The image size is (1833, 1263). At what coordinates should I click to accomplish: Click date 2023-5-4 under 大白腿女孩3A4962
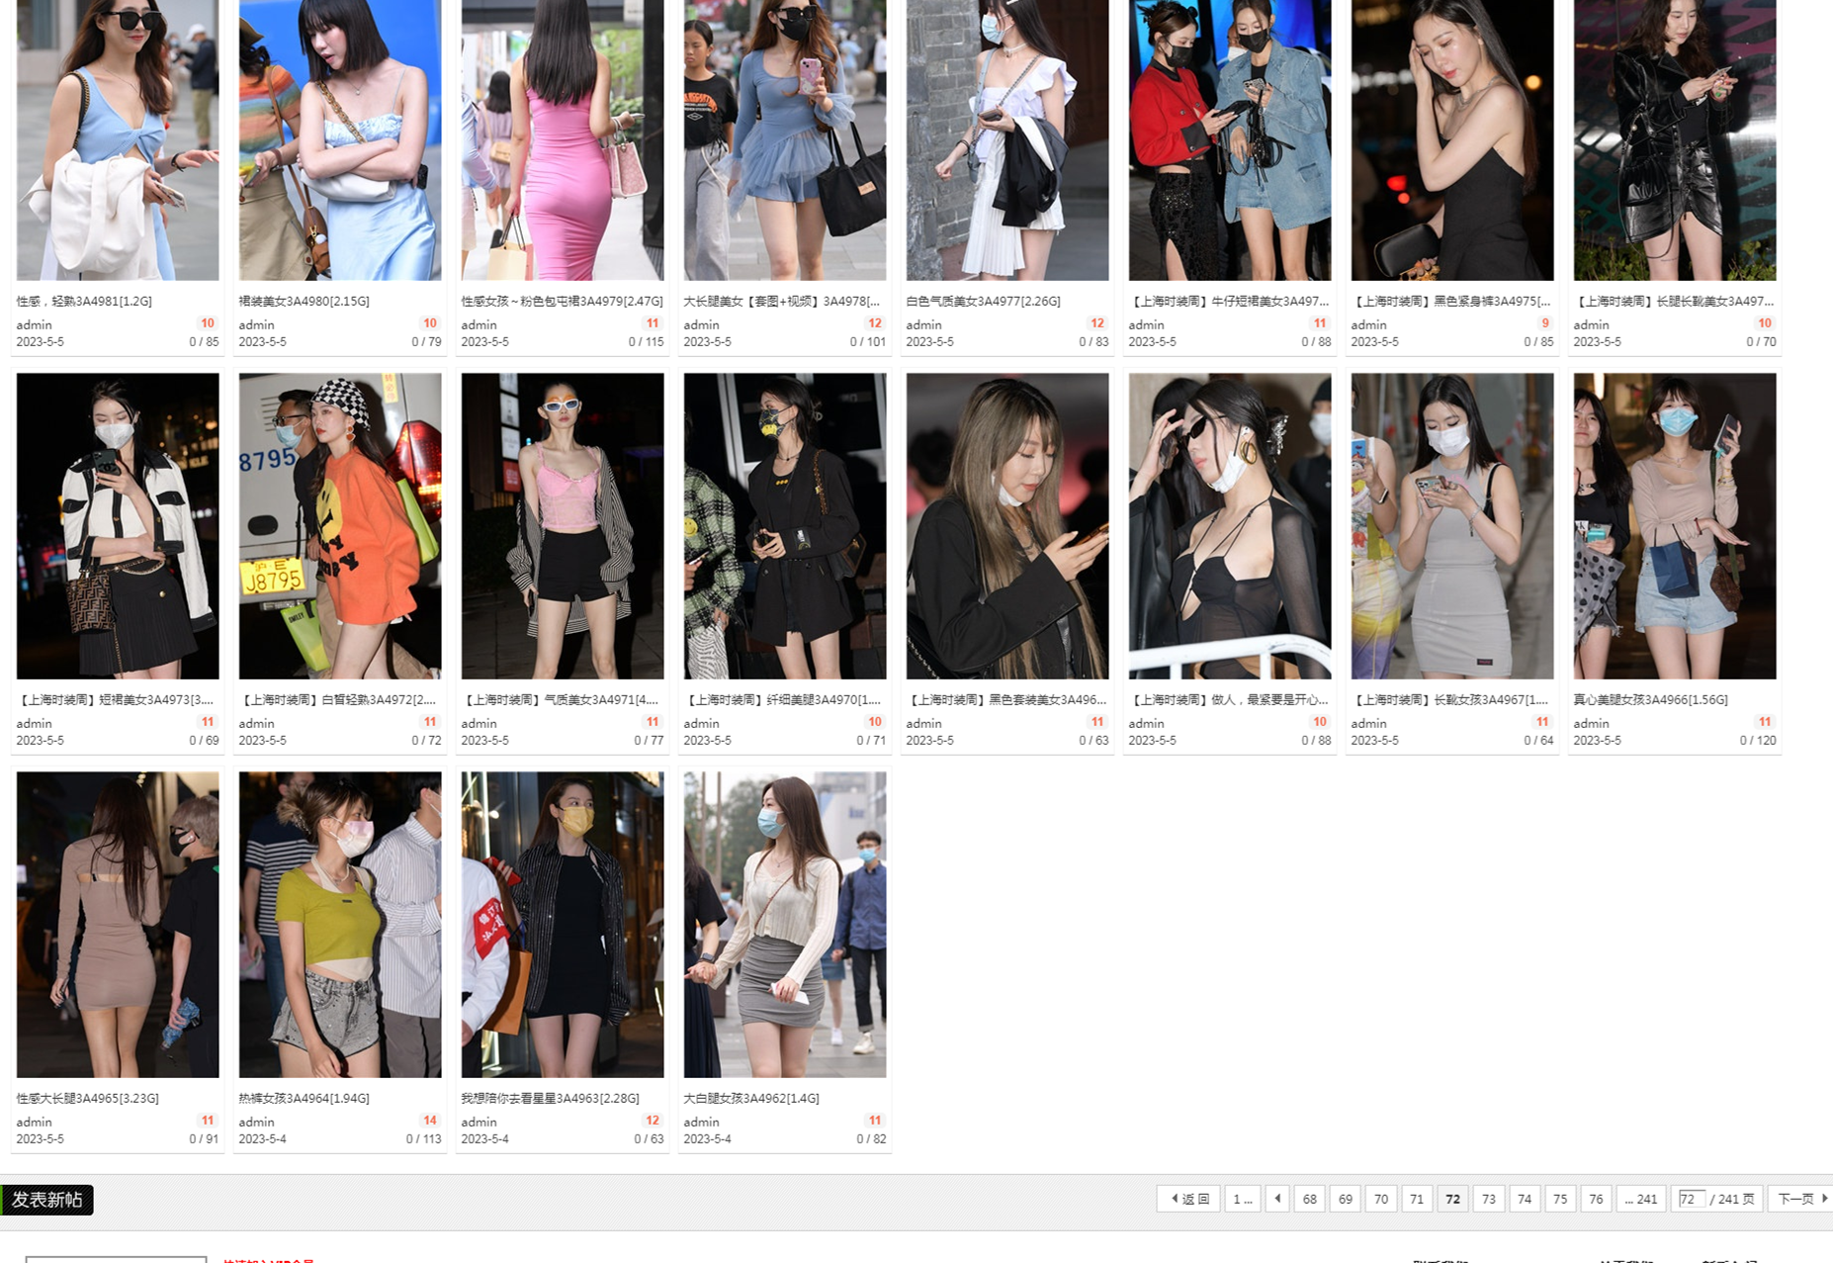click(x=707, y=1138)
